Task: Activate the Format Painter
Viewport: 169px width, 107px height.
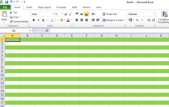Action: pos(19,22)
